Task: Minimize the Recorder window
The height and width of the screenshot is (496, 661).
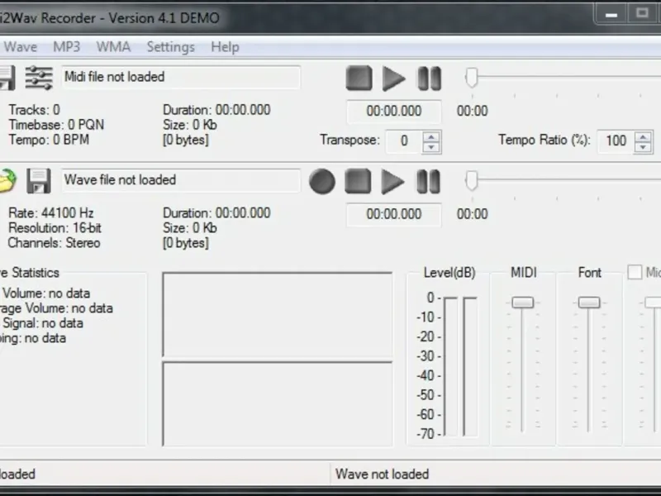Action: click(x=611, y=15)
